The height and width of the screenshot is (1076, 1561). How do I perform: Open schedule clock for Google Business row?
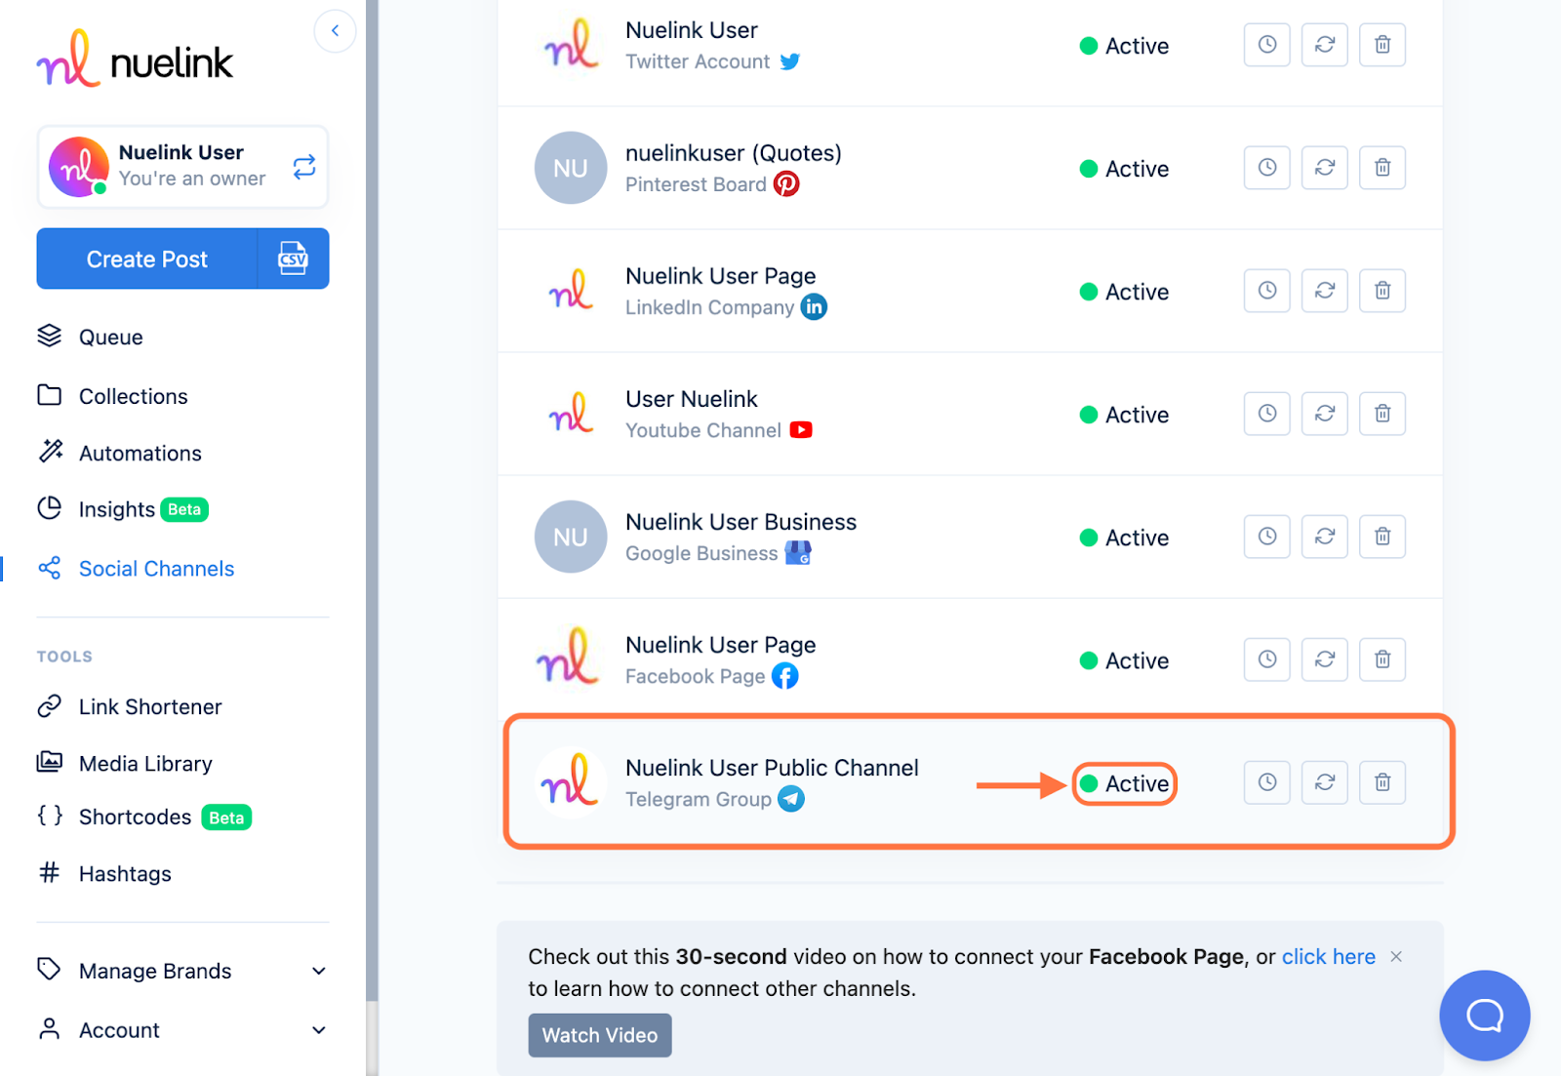1266,537
